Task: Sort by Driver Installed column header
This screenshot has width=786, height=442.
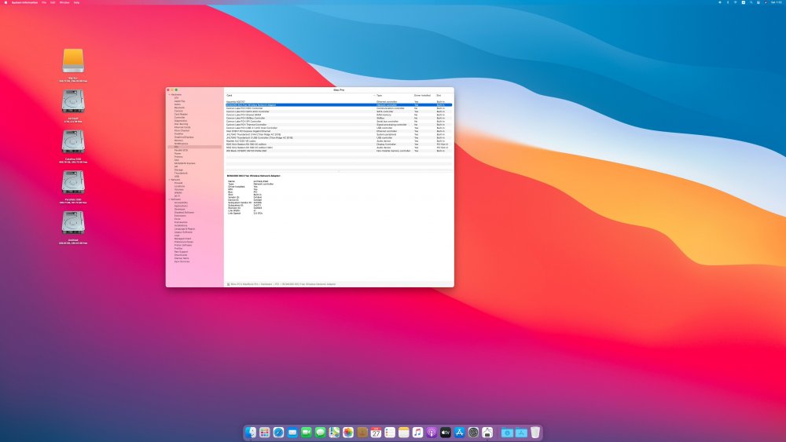Action: (422, 95)
